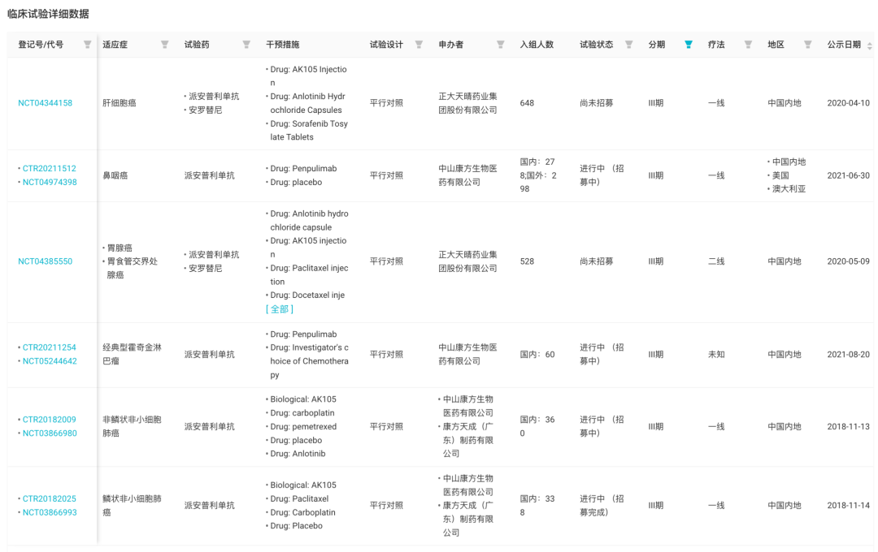Open the active 分期 column filter
Viewport: 878px width, 552px height.
[x=689, y=45]
